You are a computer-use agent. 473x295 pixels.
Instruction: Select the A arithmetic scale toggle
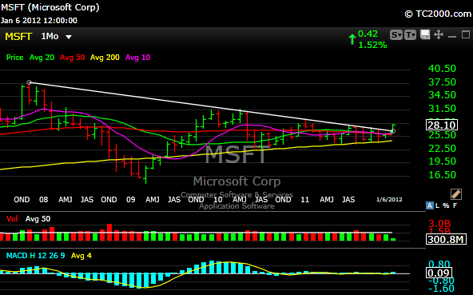pyautogui.click(x=430, y=205)
